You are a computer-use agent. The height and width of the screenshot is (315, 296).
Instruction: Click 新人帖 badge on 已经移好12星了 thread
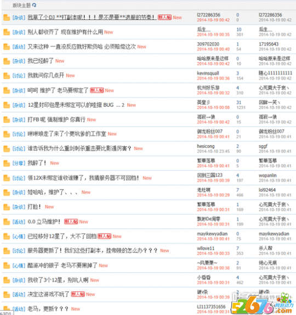click(x=104, y=236)
